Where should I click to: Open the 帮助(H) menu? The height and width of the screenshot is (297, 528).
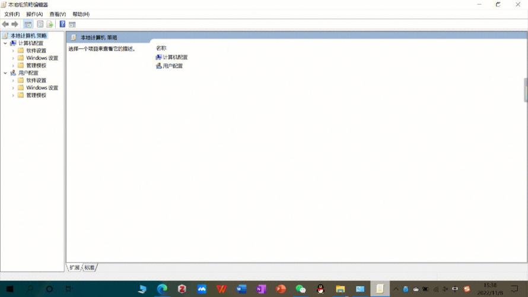(x=81, y=14)
